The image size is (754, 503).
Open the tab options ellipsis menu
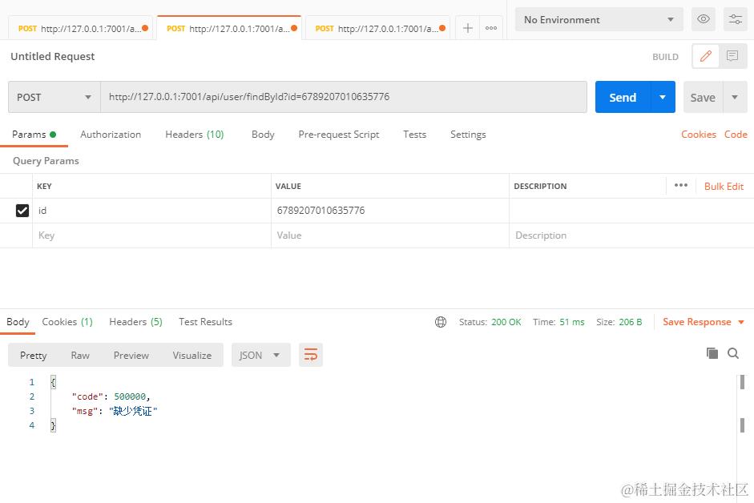(x=491, y=28)
